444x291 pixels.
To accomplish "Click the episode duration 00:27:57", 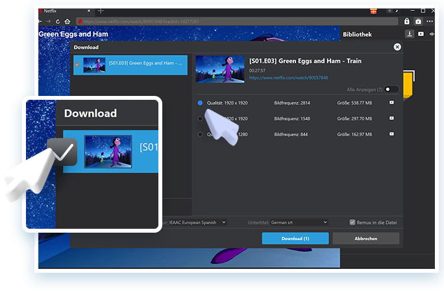I will [x=257, y=71].
